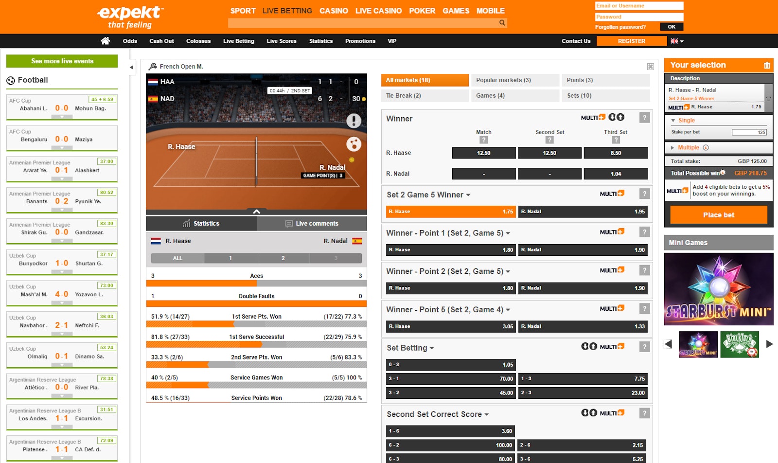Collapse the left live events sidebar
Screen dimensions: 778x463
[x=131, y=67]
